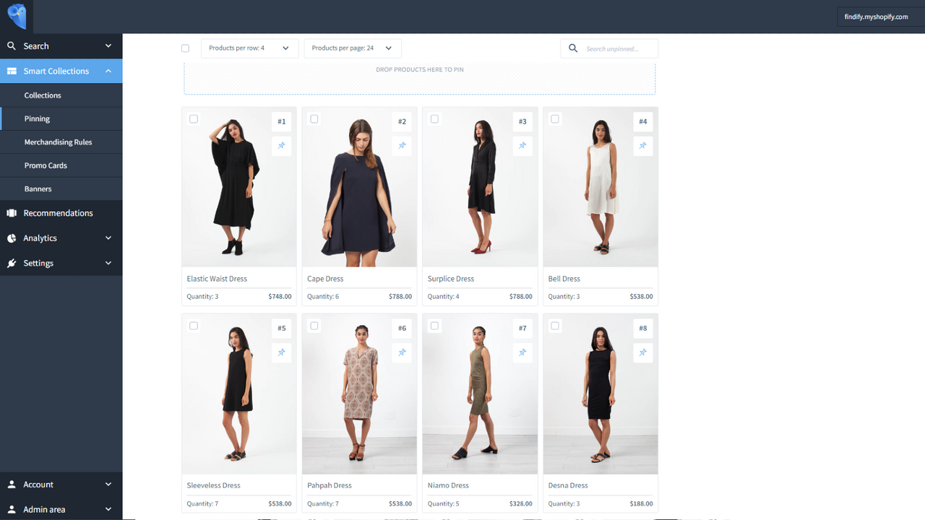Click the Admin area person icon
This screenshot has width=925, height=520.
(11, 509)
